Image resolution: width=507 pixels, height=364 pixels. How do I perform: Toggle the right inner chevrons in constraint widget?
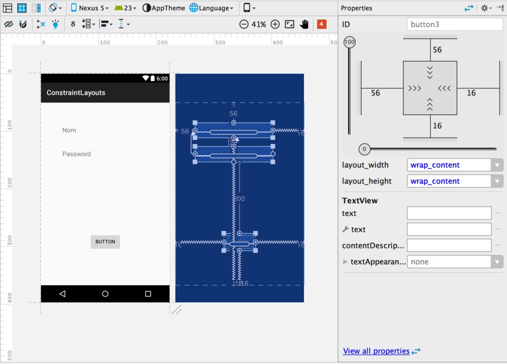click(444, 88)
